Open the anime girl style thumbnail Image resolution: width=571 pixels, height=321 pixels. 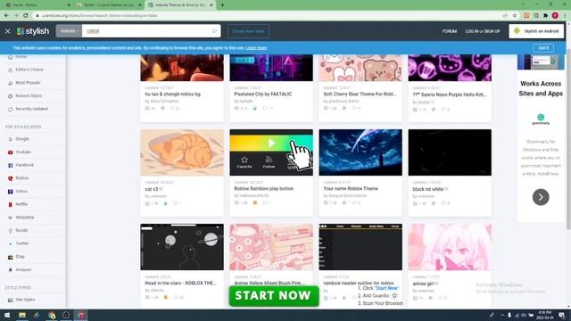click(x=450, y=247)
